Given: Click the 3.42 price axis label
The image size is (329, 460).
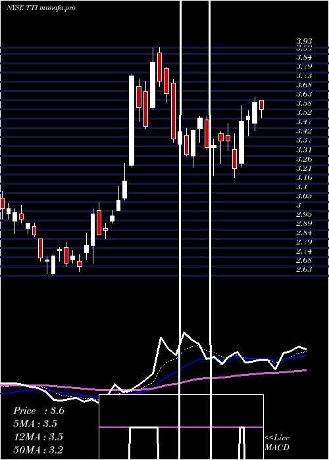Looking at the screenshot, I should click(304, 131).
